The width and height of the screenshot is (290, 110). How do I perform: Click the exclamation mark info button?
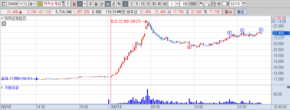(68, 4)
